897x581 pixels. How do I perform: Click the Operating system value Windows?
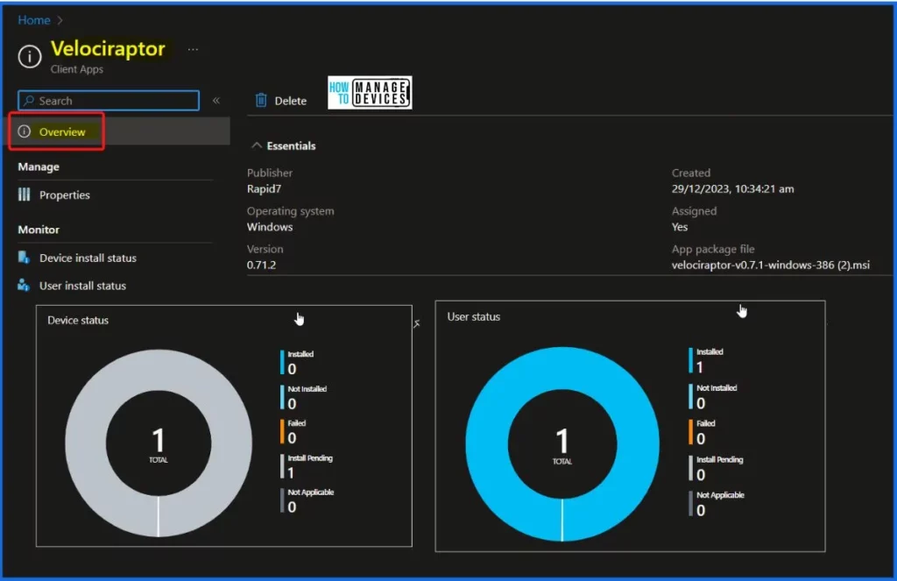point(270,227)
